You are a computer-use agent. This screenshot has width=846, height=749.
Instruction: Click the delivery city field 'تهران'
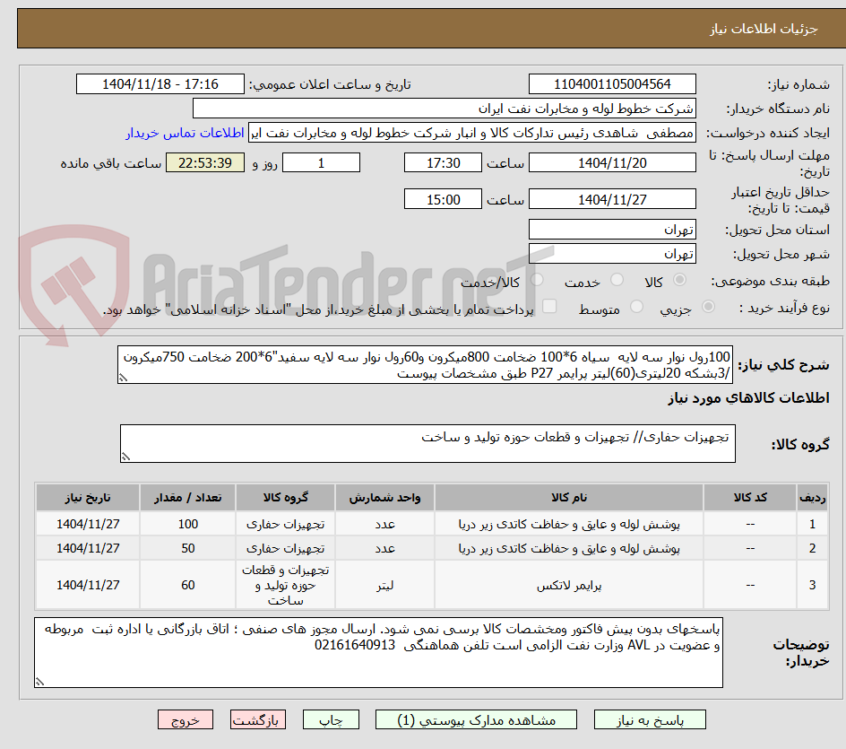612,254
